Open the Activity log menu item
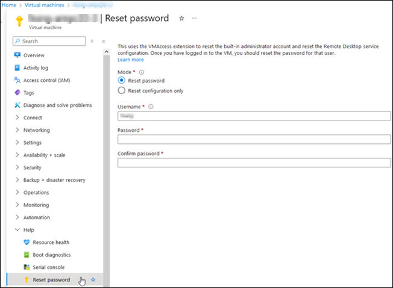Screen dimensions: 393x288 point(36,68)
